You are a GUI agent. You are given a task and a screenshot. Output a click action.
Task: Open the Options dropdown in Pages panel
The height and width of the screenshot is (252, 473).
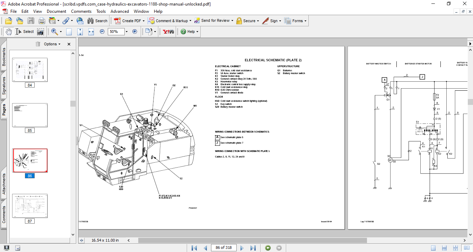[x=52, y=44]
